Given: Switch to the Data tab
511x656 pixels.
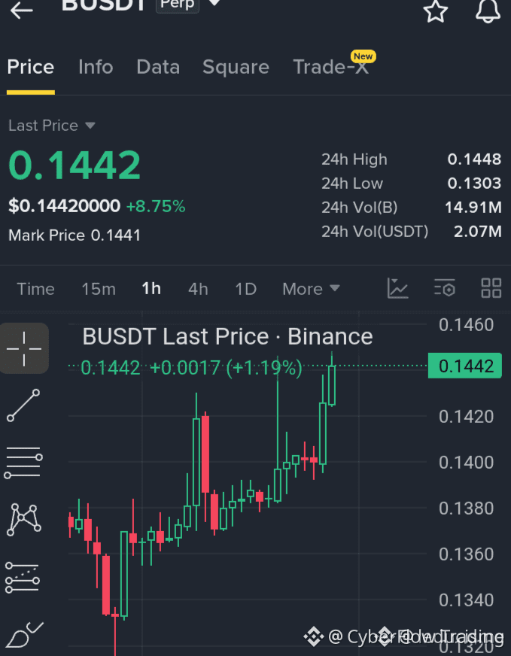Looking at the screenshot, I should tap(158, 67).
